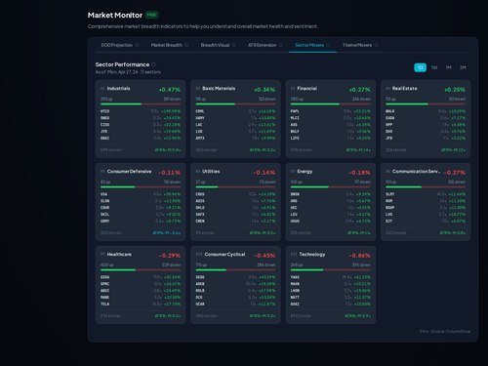Select the COUR row in Consumer Defensive
The width and height of the screenshot is (488, 366).
[141, 208]
